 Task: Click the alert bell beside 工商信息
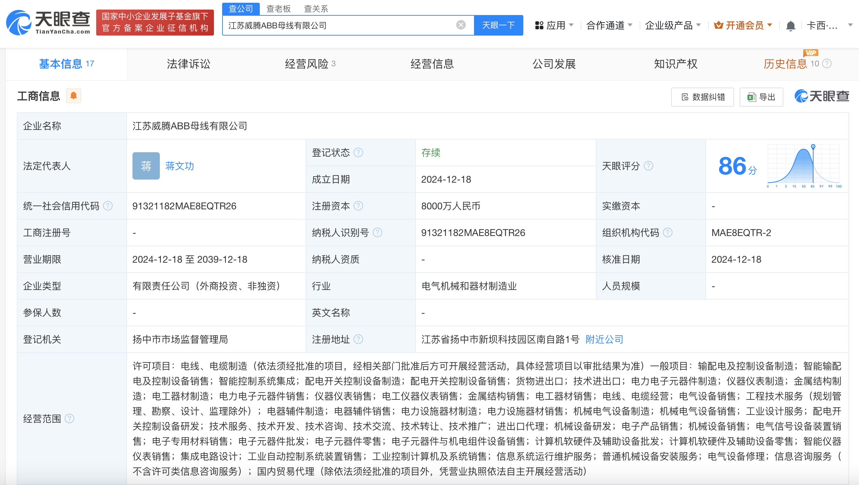[73, 96]
